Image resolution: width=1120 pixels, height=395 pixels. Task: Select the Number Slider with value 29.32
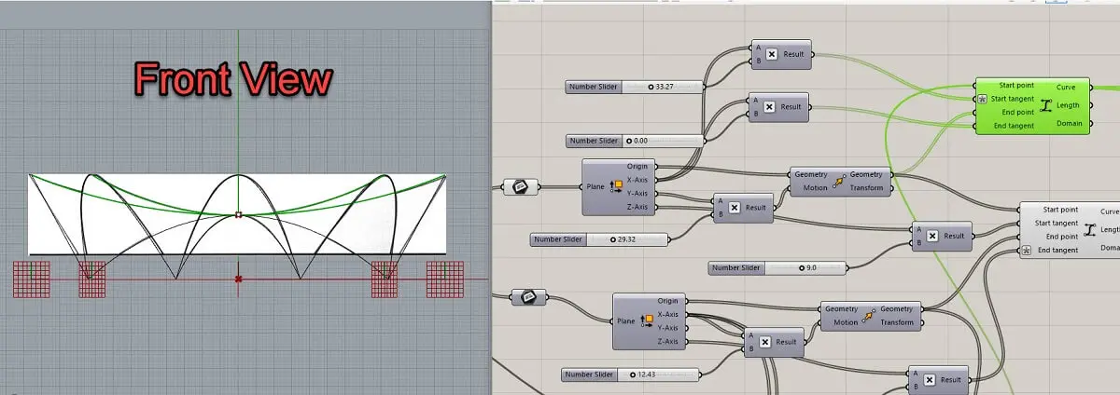(x=599, y=239)
